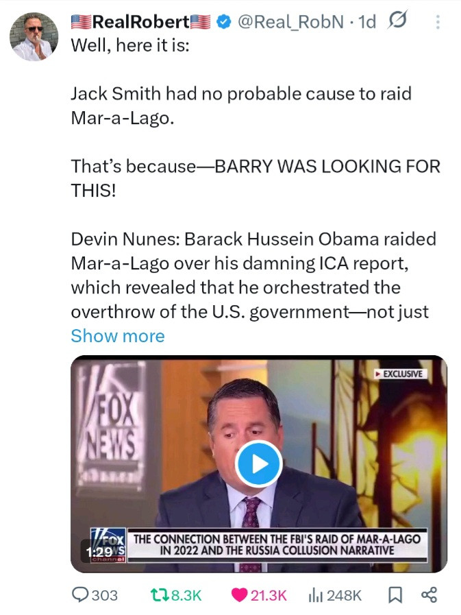Open the Grok slashed-circle icon

(x=397, y=21)
